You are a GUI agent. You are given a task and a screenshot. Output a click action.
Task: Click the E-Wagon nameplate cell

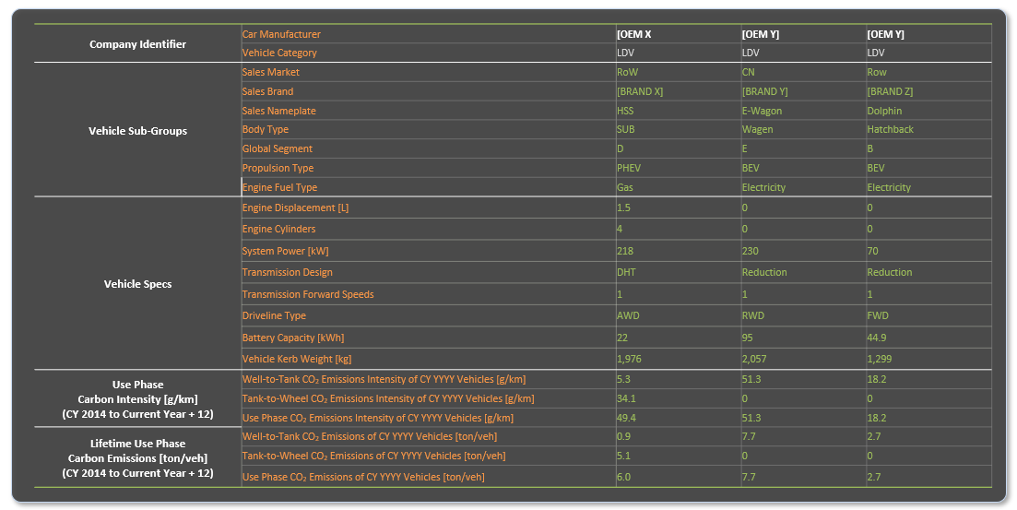[762, 111]
